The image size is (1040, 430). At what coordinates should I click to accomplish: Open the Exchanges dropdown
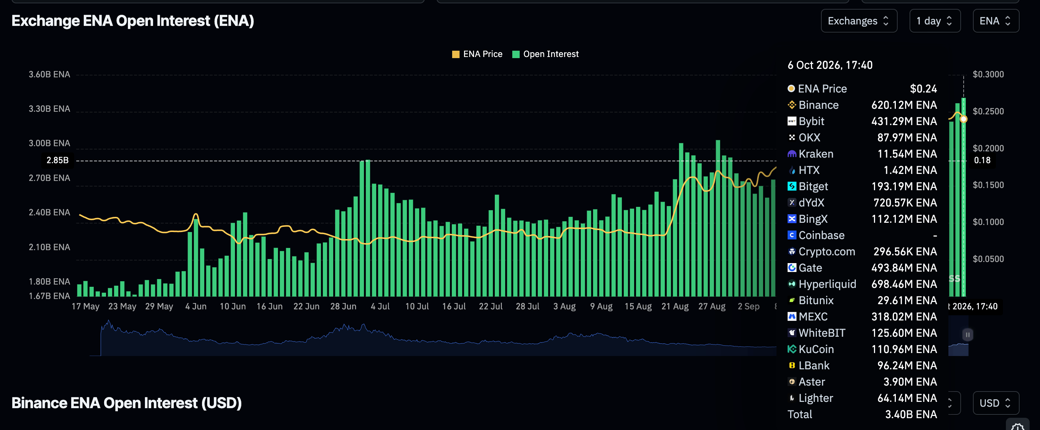click(859, 21)
